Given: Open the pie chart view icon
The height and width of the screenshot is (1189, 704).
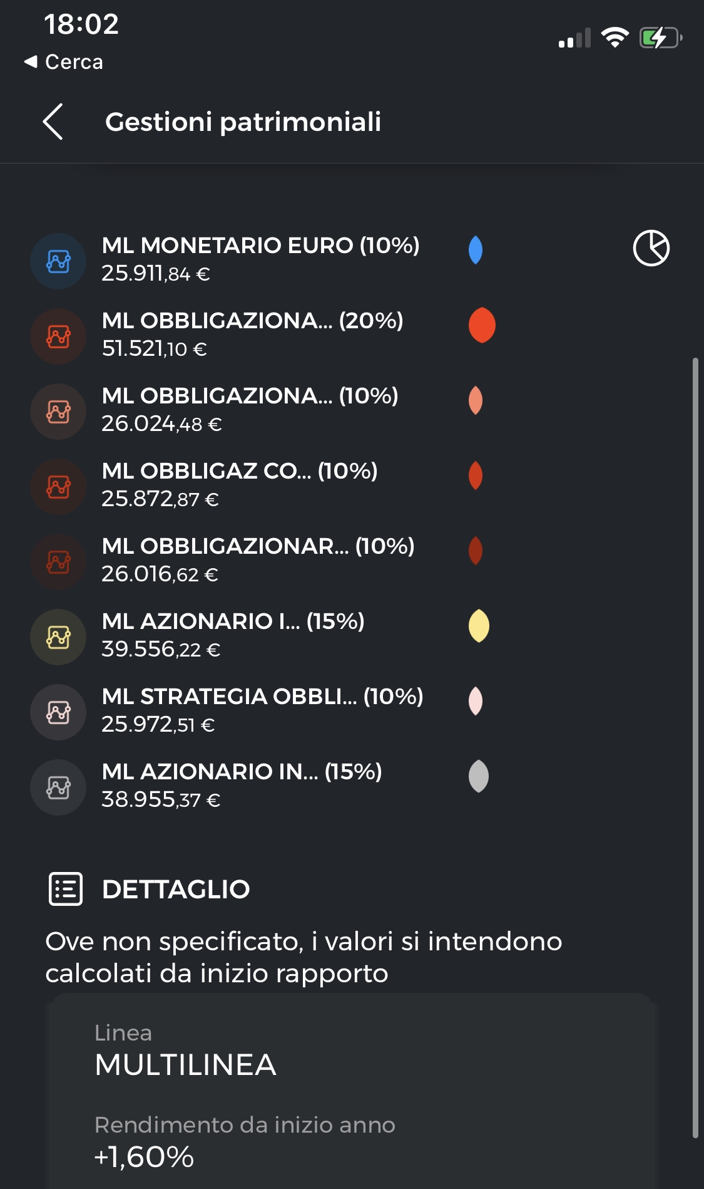Looking at the screenshot, I should pos(651,248).
